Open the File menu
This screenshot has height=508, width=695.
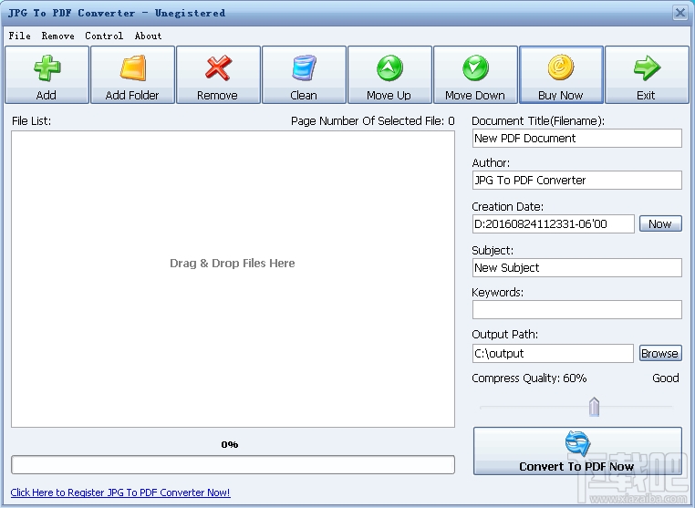(x=19, y=36)
